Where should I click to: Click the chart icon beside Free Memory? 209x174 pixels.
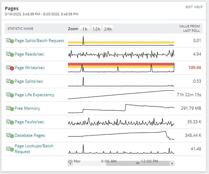(x=8, y=108)
